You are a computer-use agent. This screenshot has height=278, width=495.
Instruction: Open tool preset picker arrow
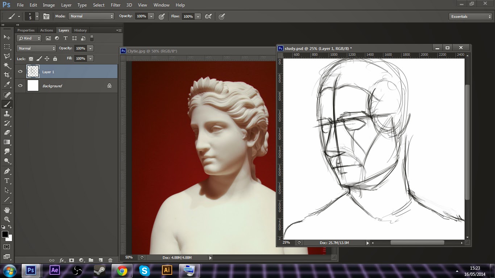19,16
